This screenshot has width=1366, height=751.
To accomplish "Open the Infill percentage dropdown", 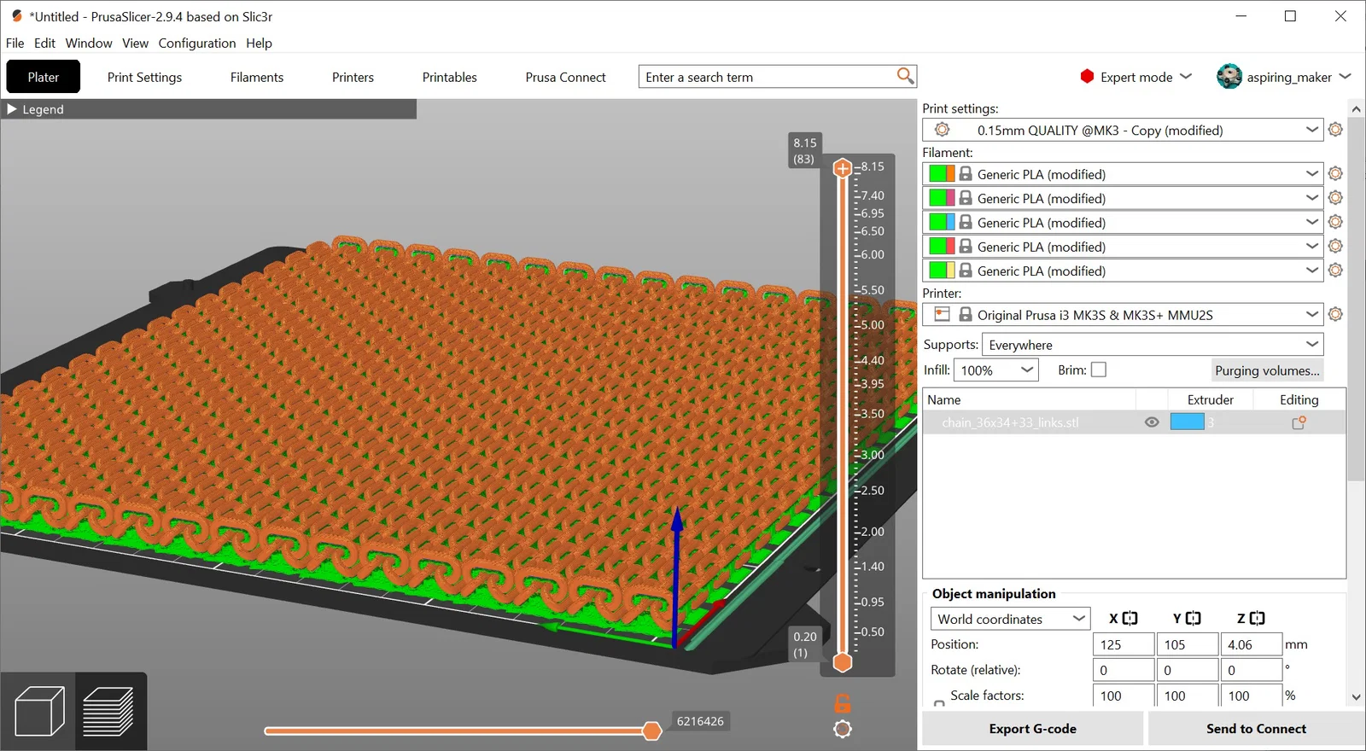I will click(996, 370).
